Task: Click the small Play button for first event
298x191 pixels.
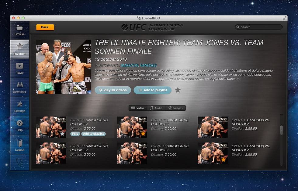Action: [75, 134]
